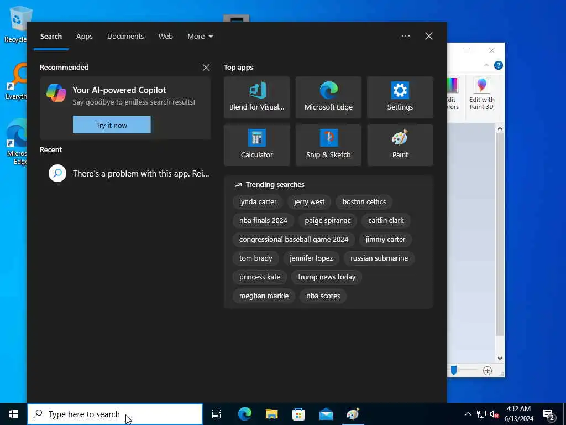Search trending russian submarine
Screen dimensions: 566x425
[379, 258]
